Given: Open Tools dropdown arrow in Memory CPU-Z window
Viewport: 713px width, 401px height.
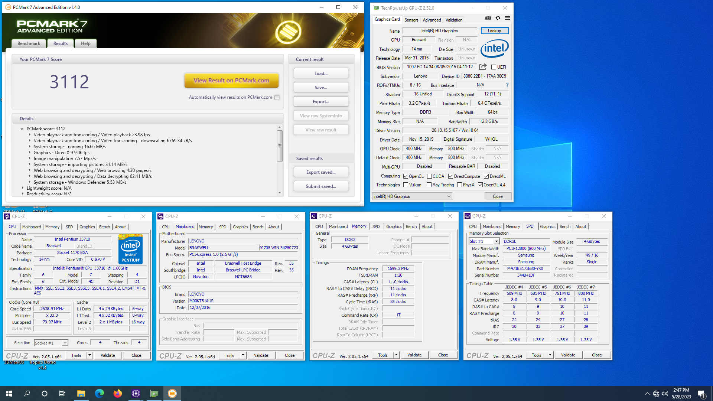Looking at the screenshot, I should 396,355.
